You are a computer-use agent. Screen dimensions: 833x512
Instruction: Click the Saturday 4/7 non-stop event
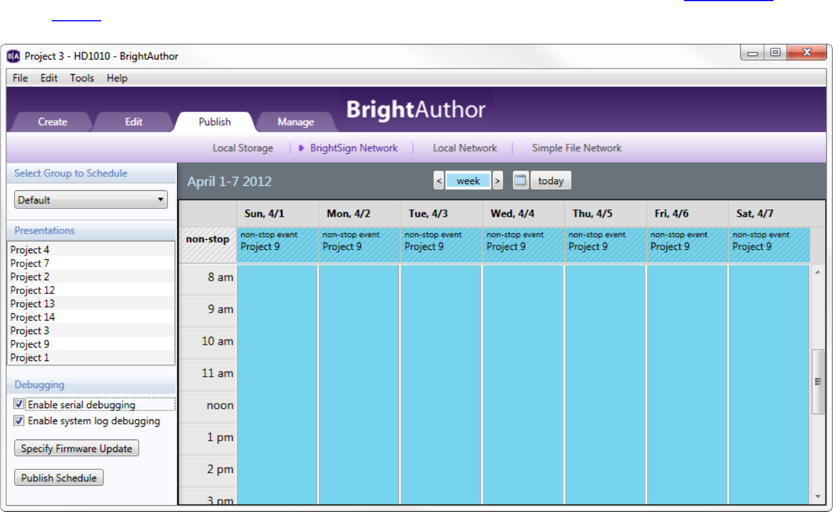pyautogui.click(x=769, y=245)
